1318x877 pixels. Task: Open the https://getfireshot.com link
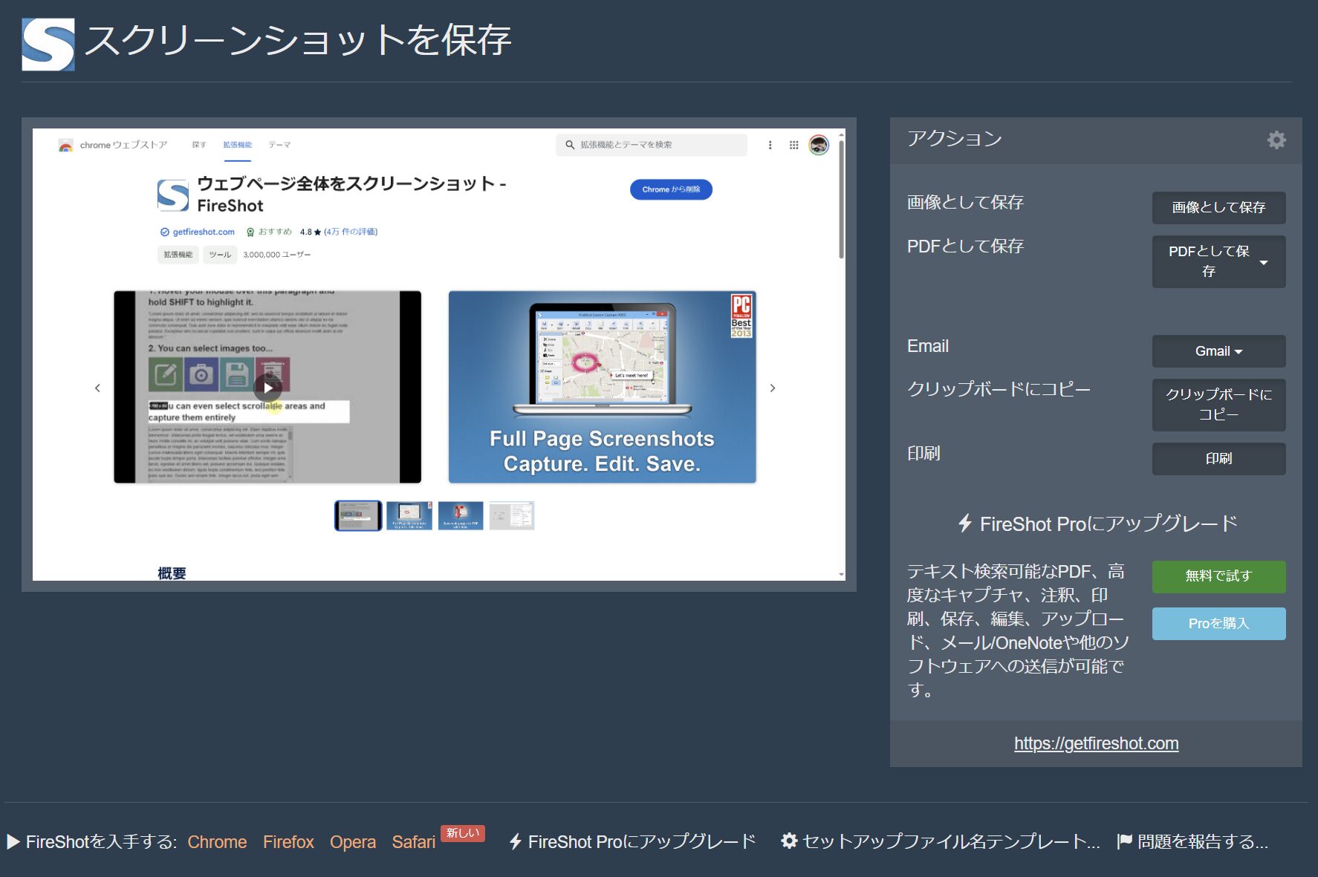(1096, 743)
